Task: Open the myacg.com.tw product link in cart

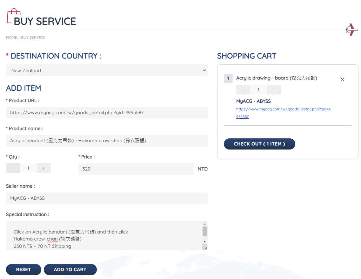Action: pos(283,109)
